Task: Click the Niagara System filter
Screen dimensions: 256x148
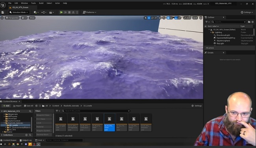Action: pyautogui.click(x=43, y=131)
